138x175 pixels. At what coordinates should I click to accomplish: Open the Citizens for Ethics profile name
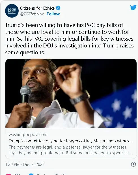pyautogui.click(x=37, y=8)
